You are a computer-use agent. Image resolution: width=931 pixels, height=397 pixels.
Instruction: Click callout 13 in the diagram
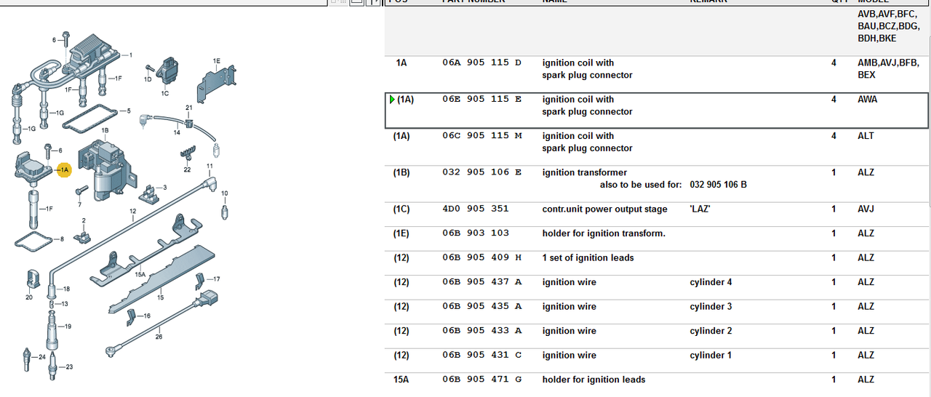[65, 304]
